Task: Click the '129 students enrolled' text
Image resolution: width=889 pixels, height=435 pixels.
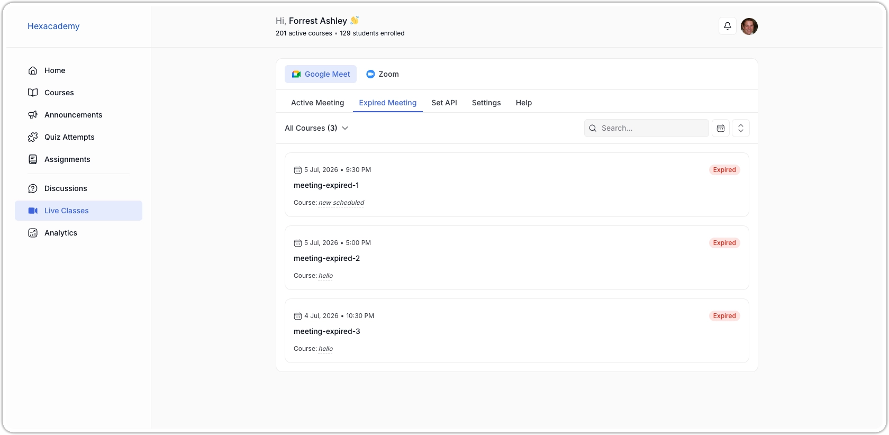Action: 372,33
